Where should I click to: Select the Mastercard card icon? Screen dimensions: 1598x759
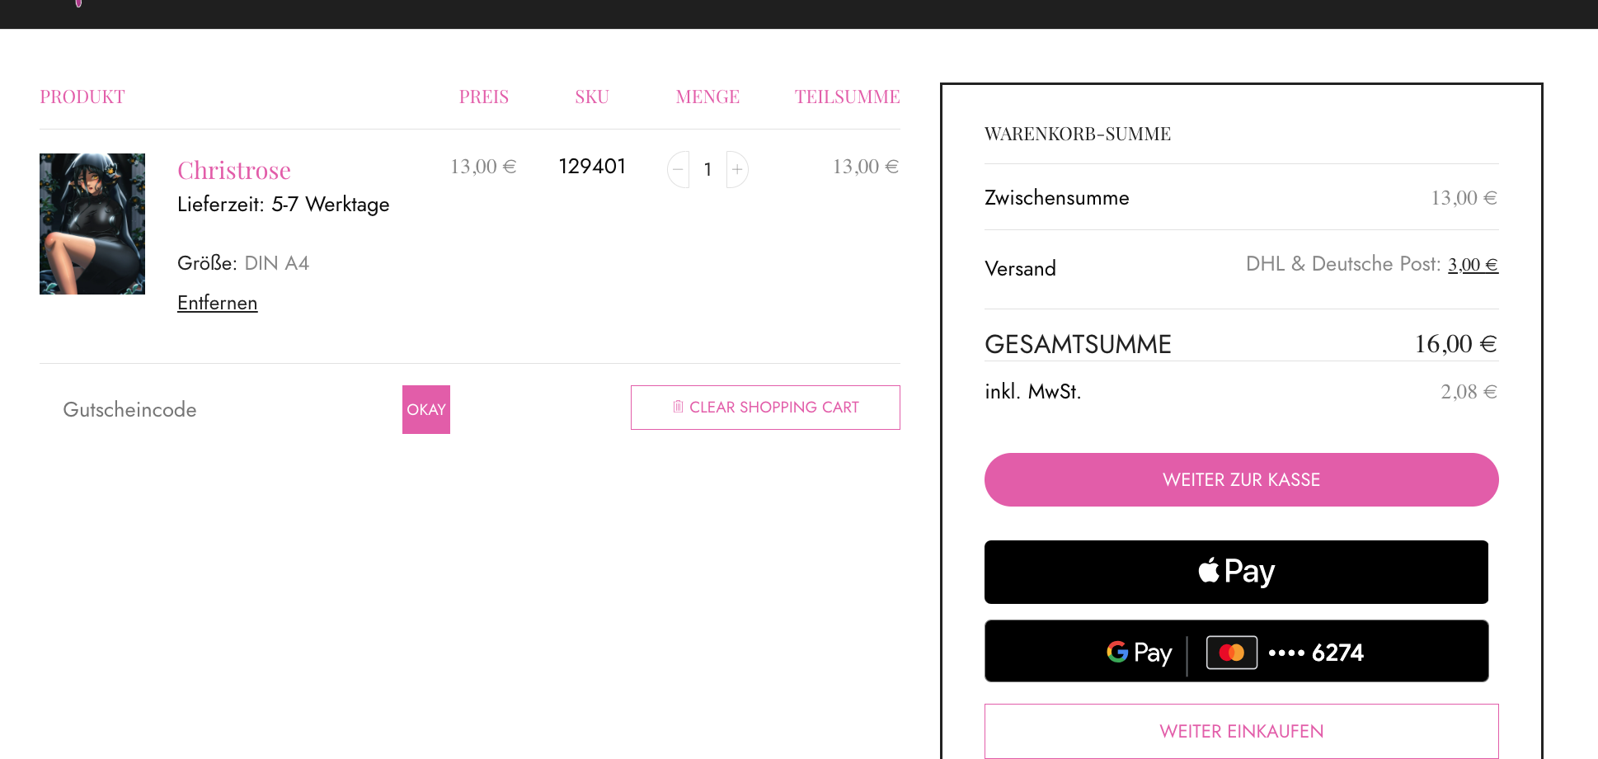(x=1232, y=653)
